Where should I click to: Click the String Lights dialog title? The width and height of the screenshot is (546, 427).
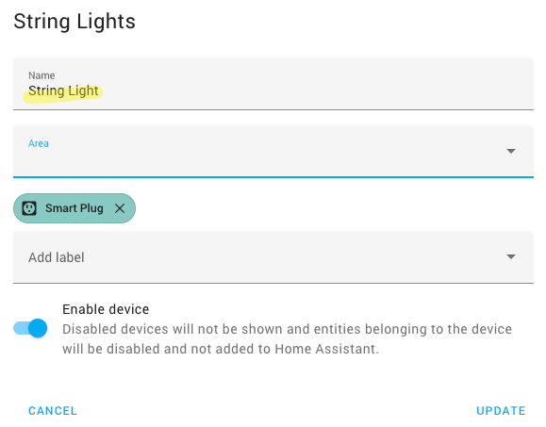click(74, 22)
